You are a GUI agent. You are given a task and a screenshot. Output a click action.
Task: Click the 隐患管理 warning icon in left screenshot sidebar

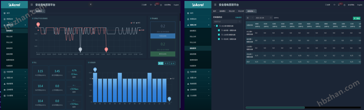click(4, 84)
